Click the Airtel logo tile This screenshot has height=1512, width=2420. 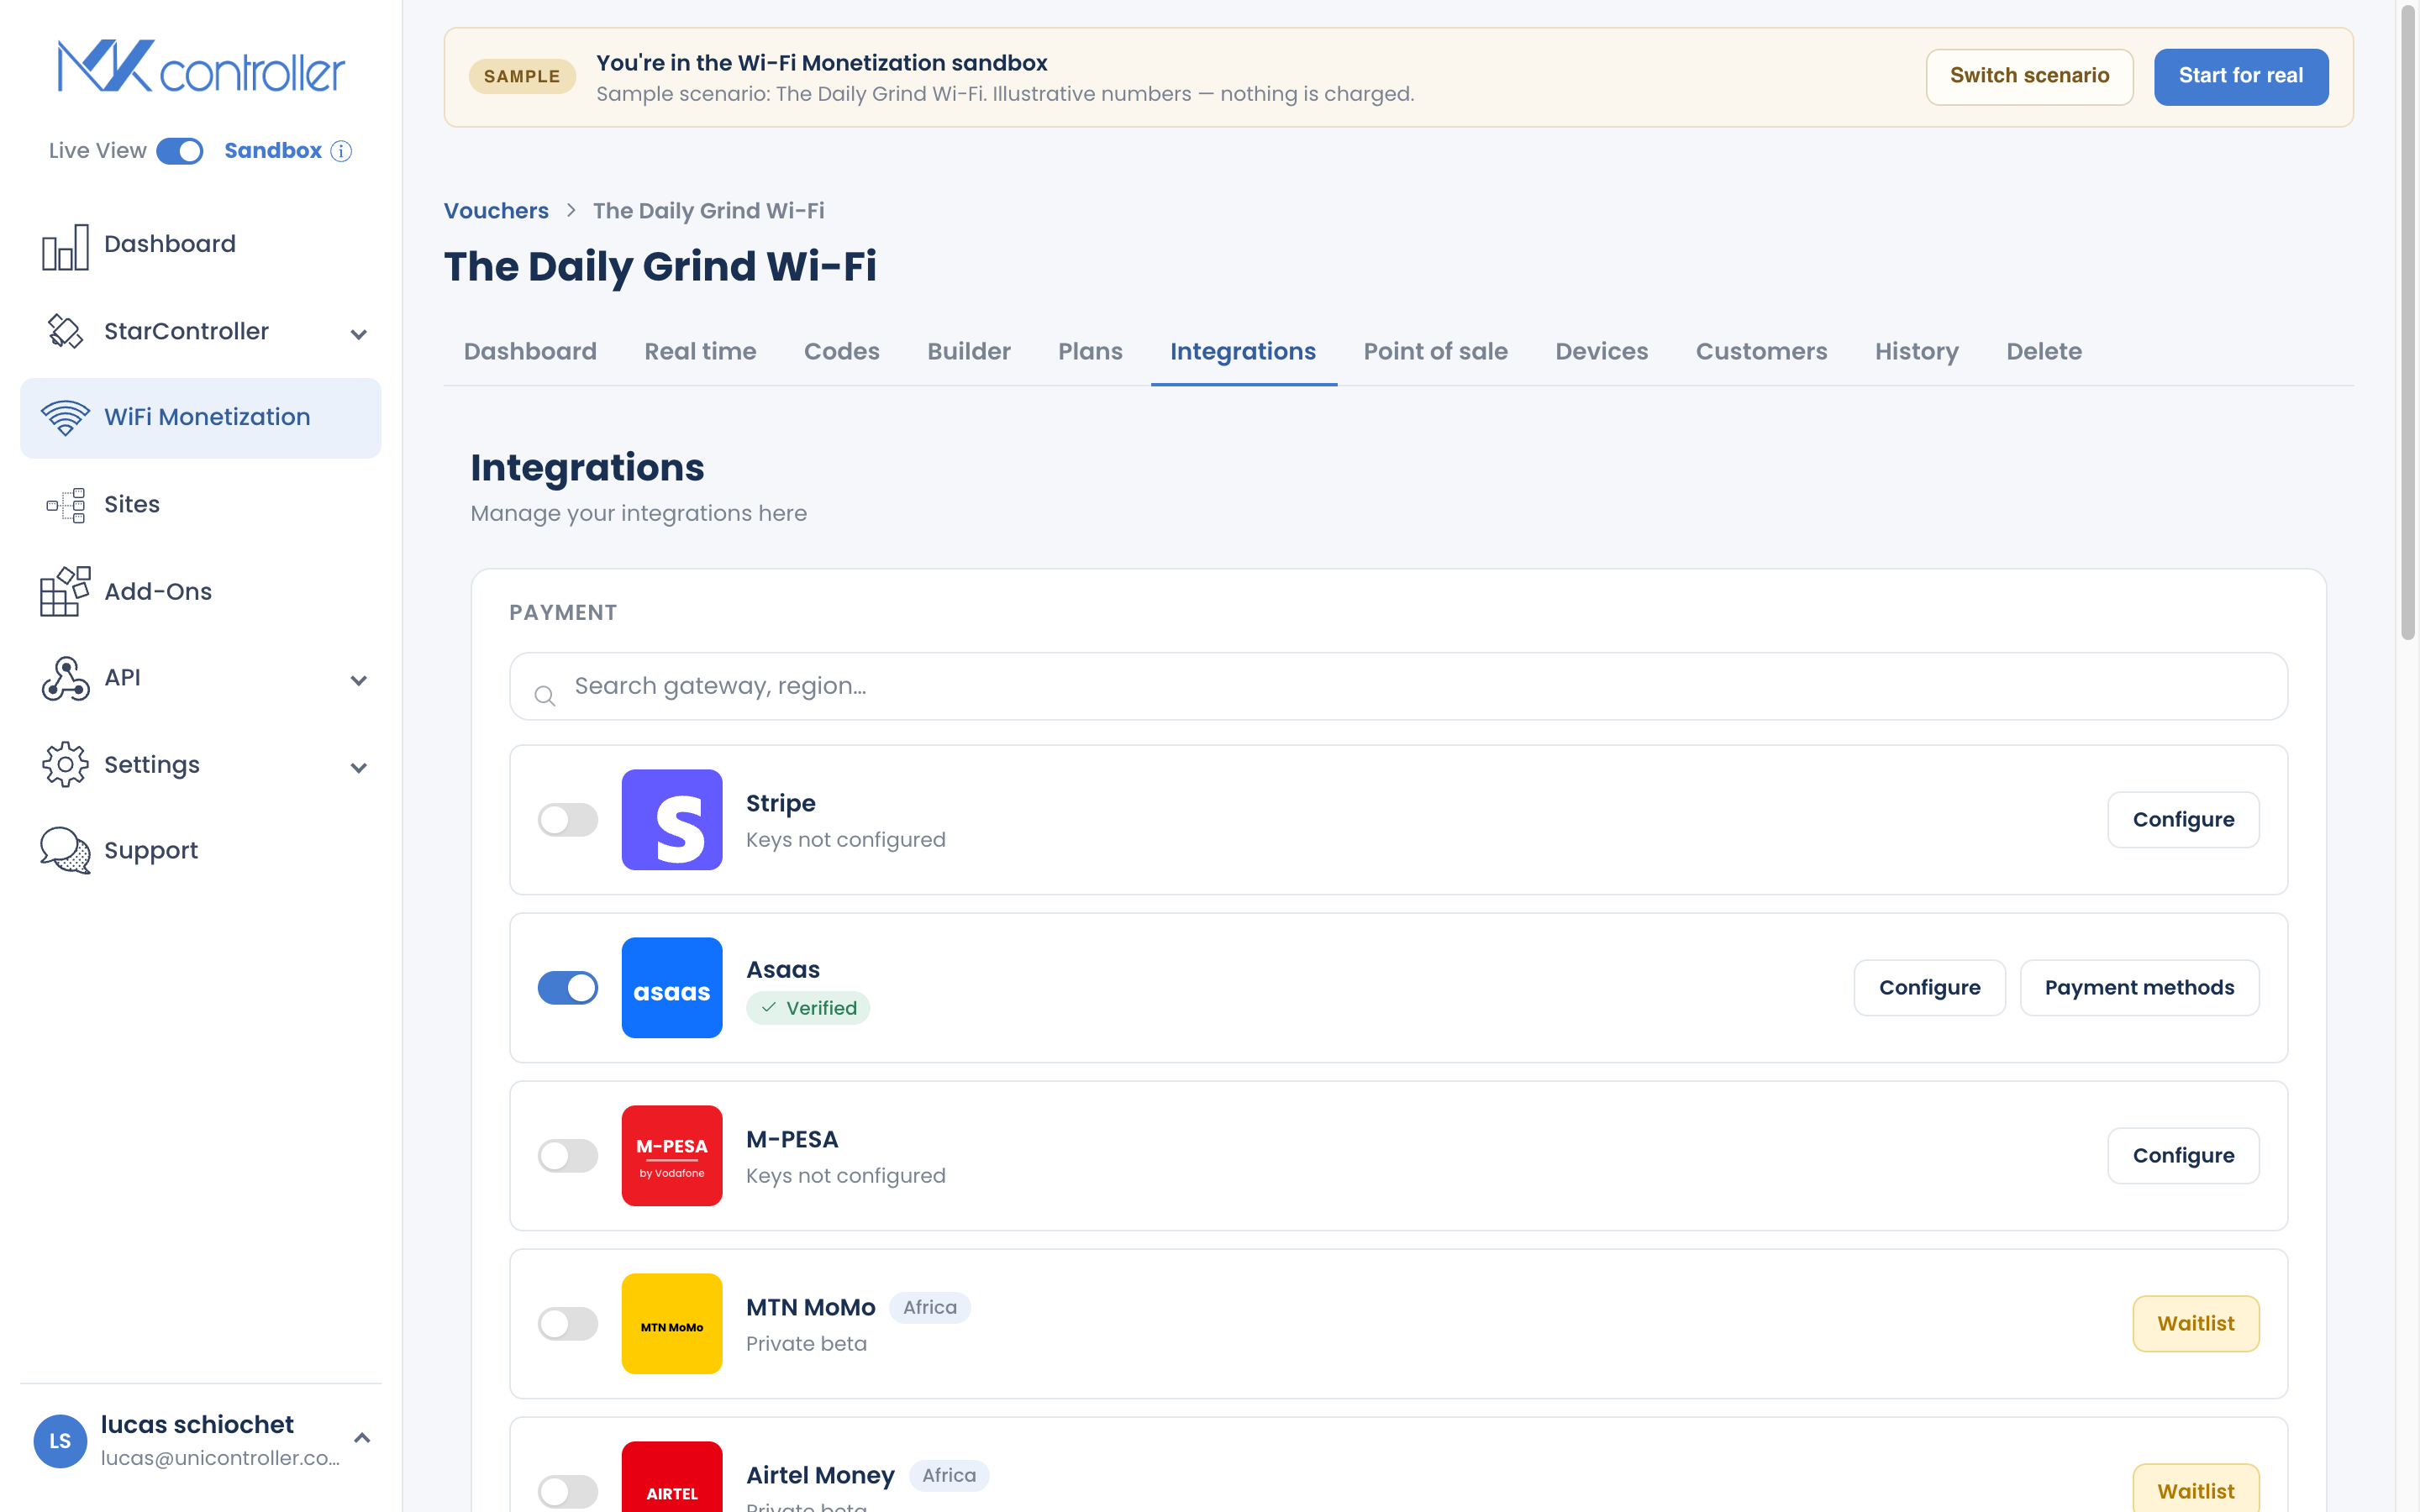[672, 1477]
